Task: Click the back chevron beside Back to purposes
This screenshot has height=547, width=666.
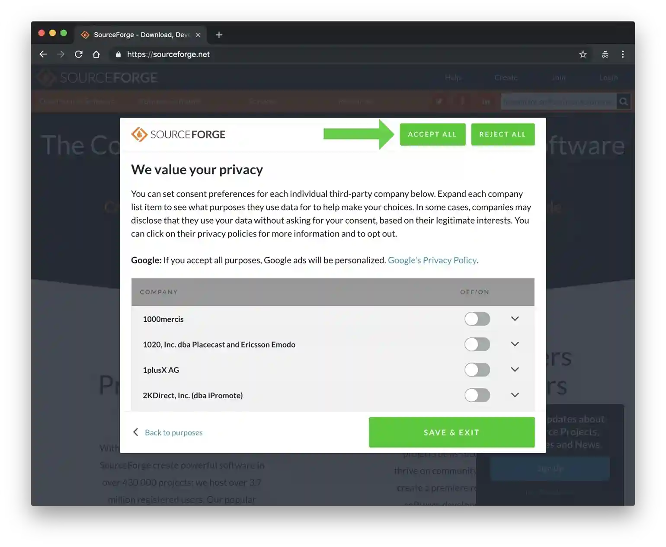Action: point(136,432)
